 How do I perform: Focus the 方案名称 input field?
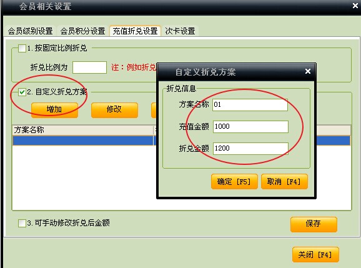(x=250, y=105)
